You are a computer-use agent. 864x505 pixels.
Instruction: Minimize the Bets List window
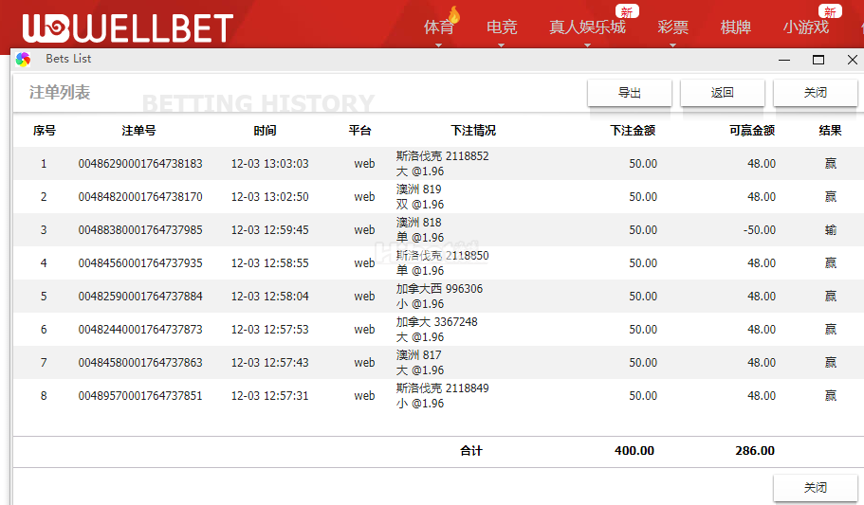[x=785, y=60]
